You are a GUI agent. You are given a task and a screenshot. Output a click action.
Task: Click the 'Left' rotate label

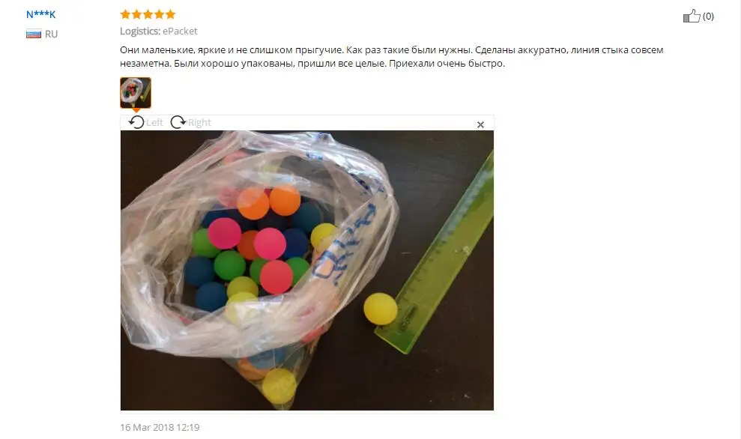[154, 122]
